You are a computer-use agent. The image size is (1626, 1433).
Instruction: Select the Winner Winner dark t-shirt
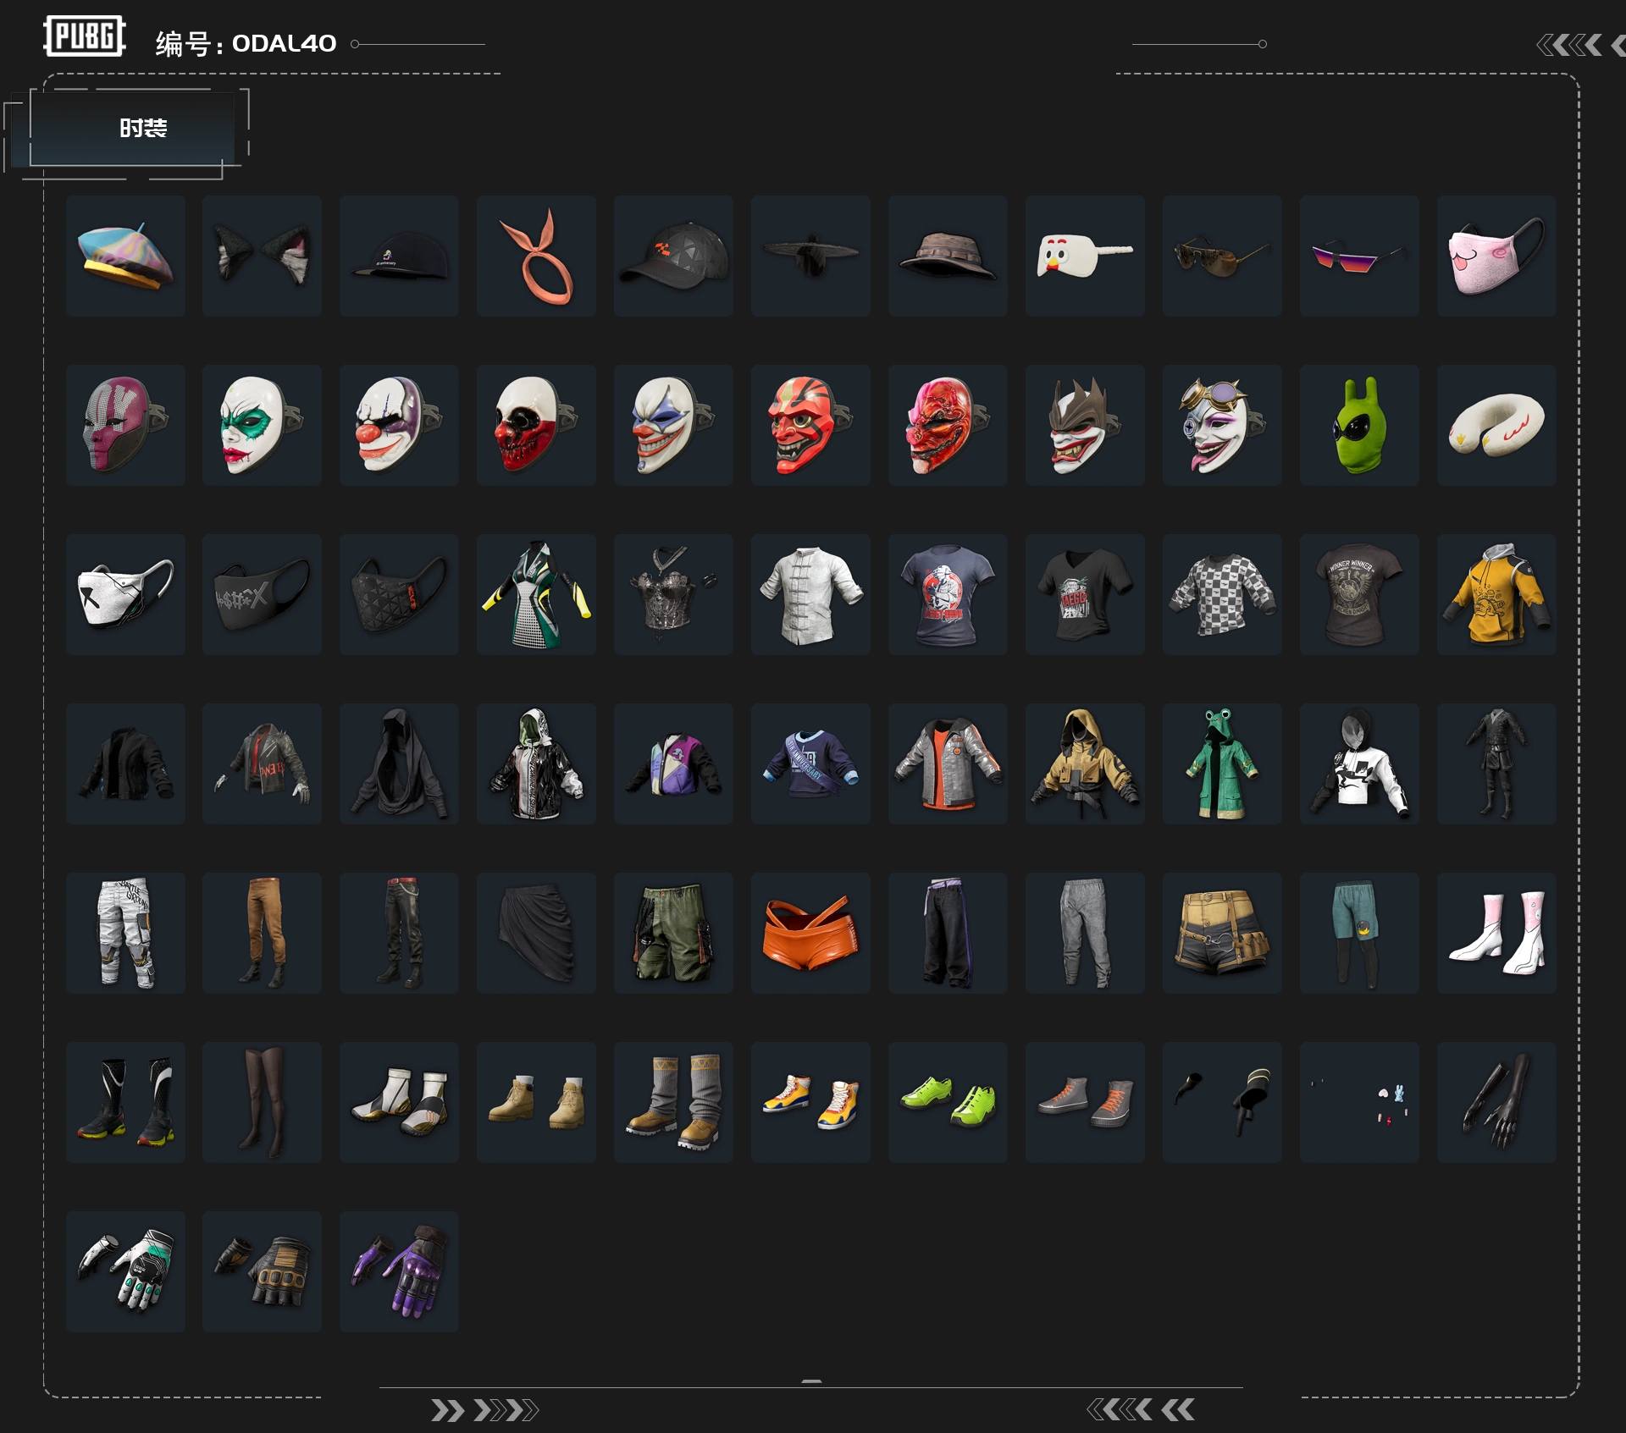coord(1359,594)
